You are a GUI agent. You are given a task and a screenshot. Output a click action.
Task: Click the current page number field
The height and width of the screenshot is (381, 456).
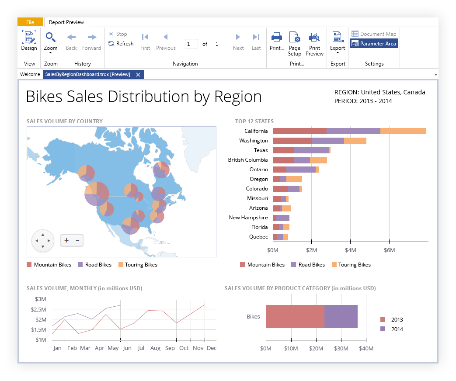191,44
